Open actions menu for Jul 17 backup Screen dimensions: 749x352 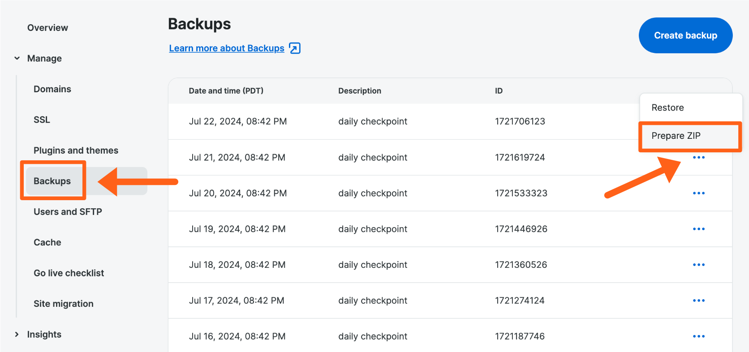(698, 301)
